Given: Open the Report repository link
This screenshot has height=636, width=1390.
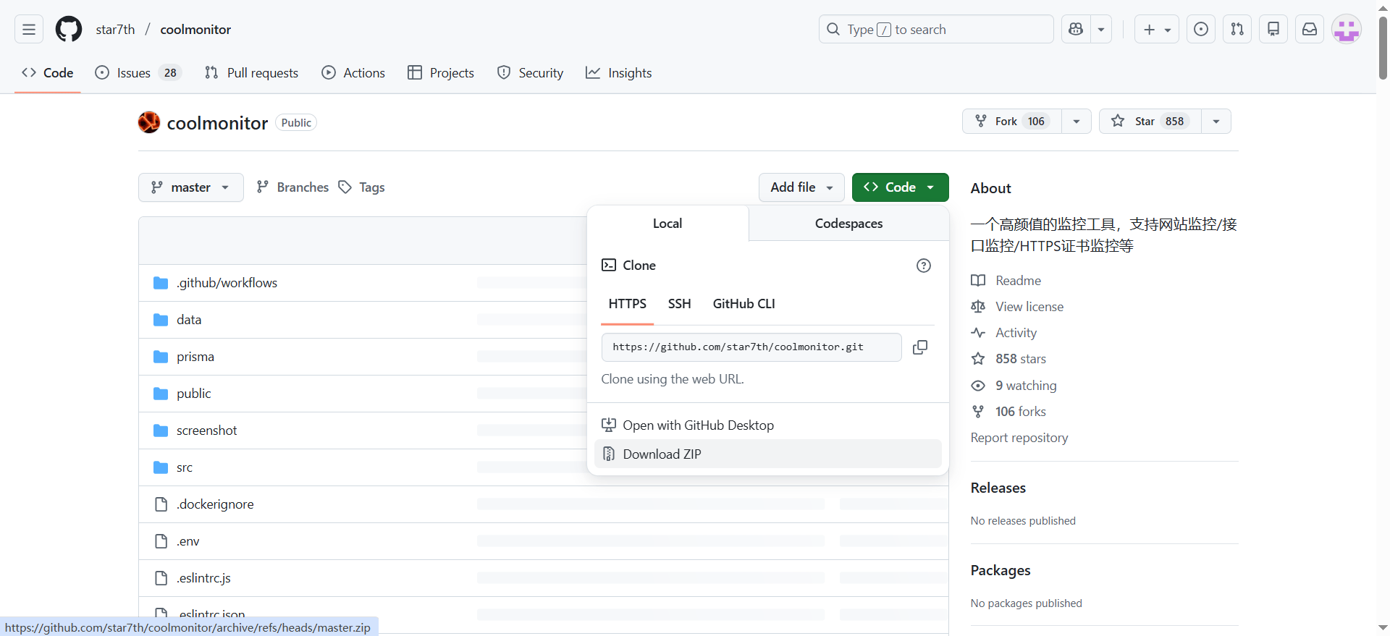Looking at the screenshot, I should pos(1019,438).
